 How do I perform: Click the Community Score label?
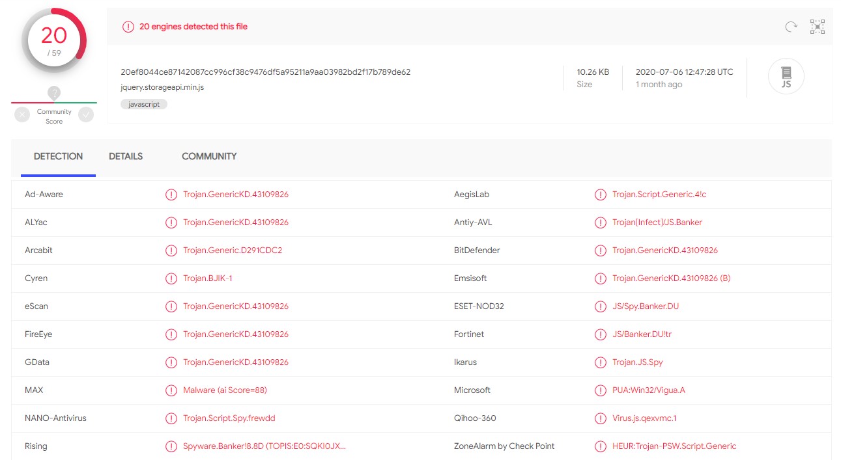click(x=54, y=116)
